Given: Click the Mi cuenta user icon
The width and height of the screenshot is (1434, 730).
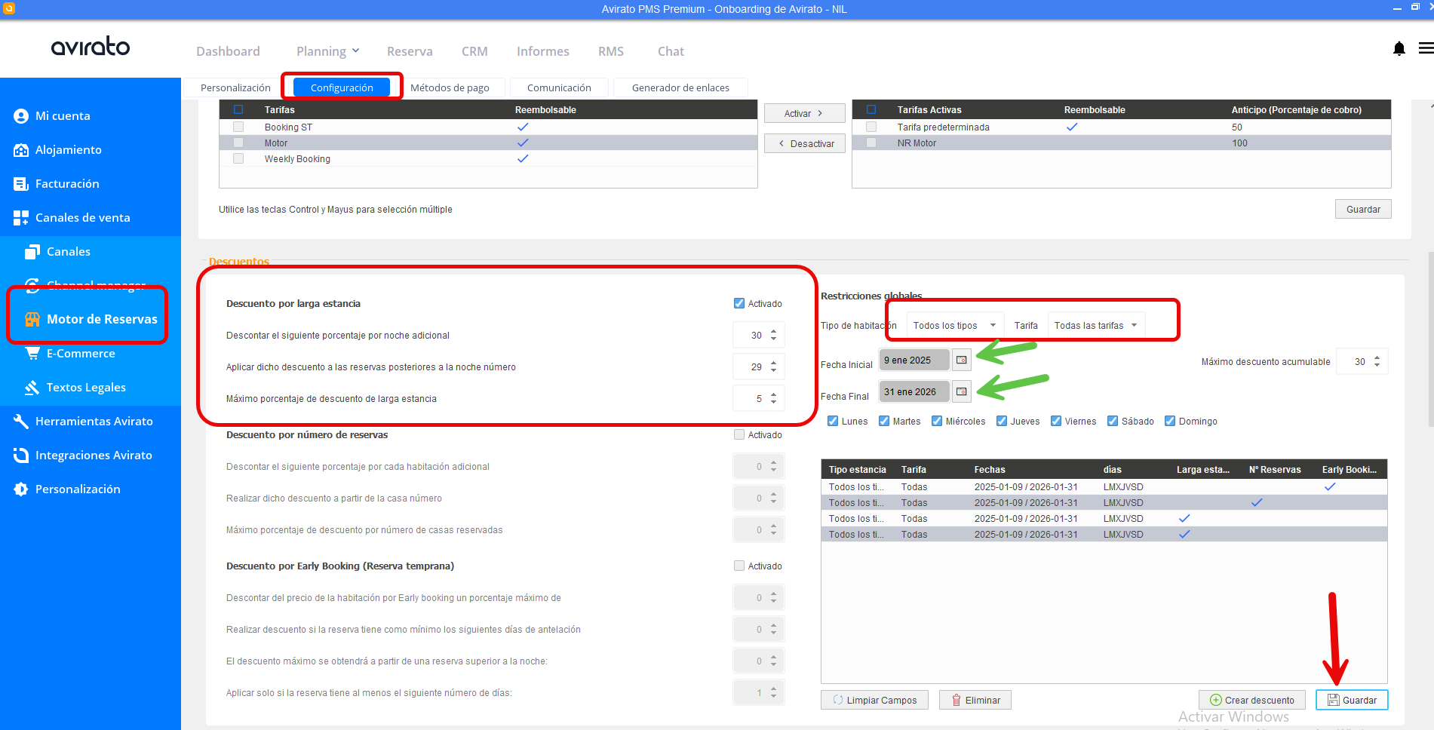Looking at the screenshot, I should click(21, 116).
